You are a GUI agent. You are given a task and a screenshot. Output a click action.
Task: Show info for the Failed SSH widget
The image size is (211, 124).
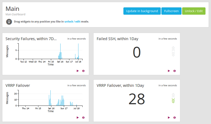coord(175,71)
